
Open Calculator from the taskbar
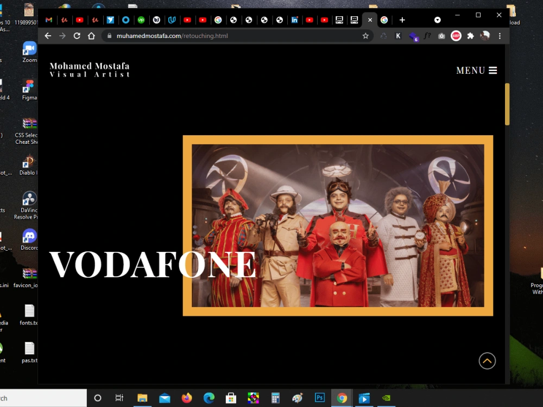(x=275, y=398)
